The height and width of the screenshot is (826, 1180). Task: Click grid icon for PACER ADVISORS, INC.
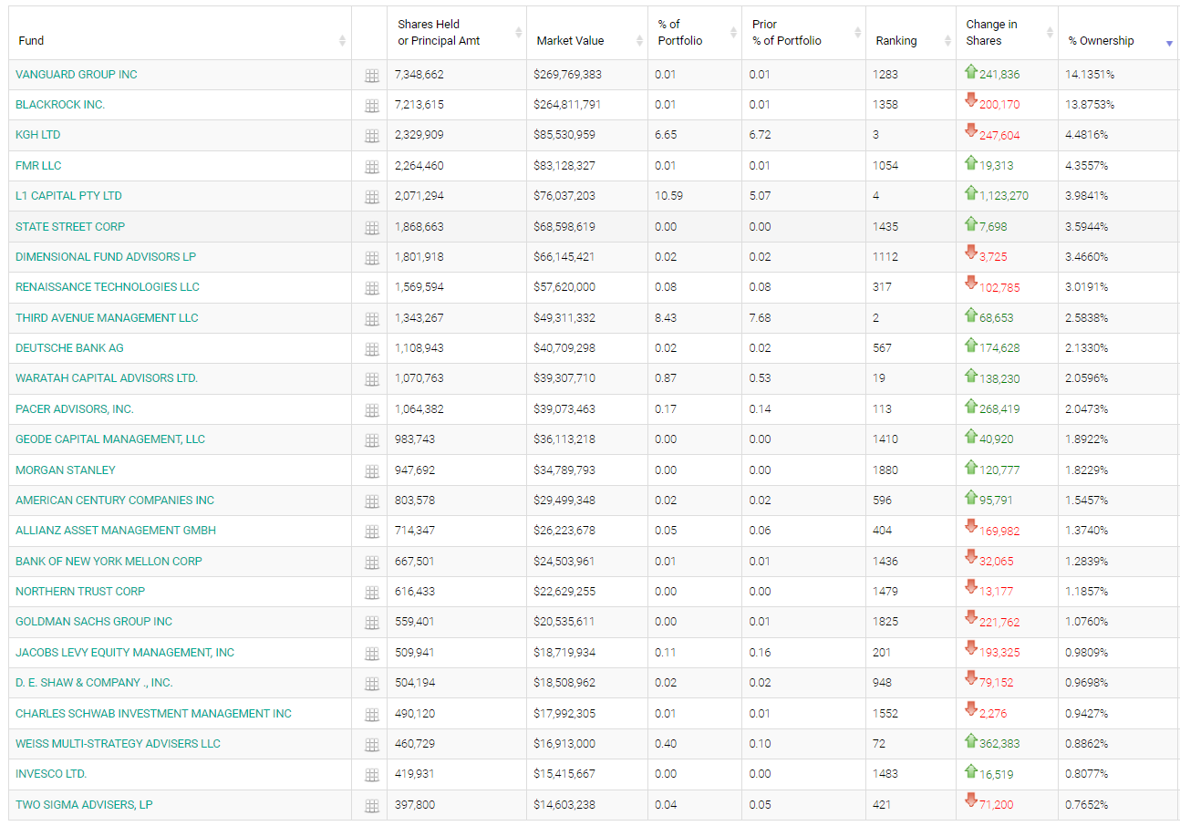(x=372, y=411)
